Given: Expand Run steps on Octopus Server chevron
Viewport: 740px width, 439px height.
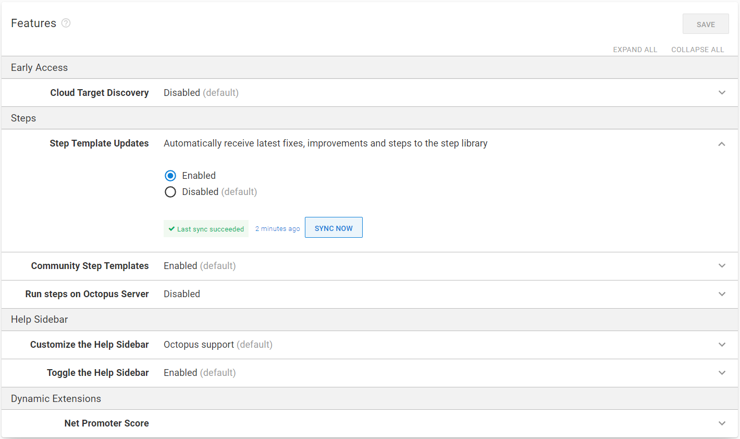Looking at the screenshot, I should (x=722, y=294).
